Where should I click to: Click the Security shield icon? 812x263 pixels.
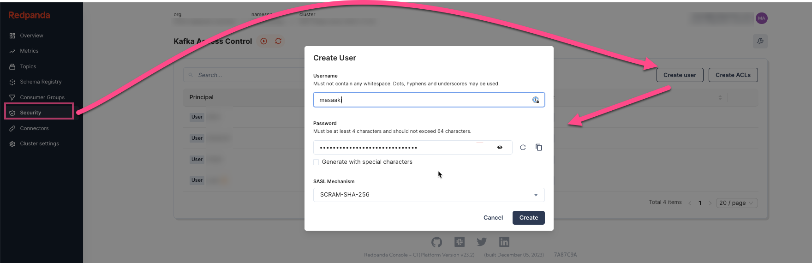(12, 113)
